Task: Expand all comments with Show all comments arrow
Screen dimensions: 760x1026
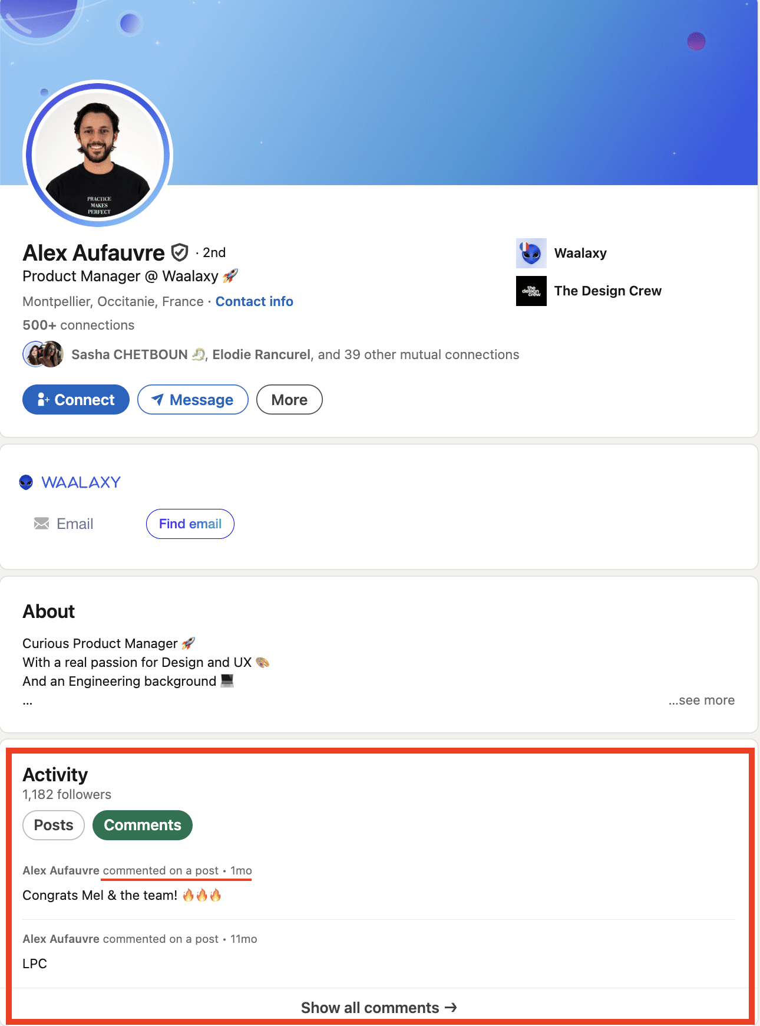Action: 379,1008
